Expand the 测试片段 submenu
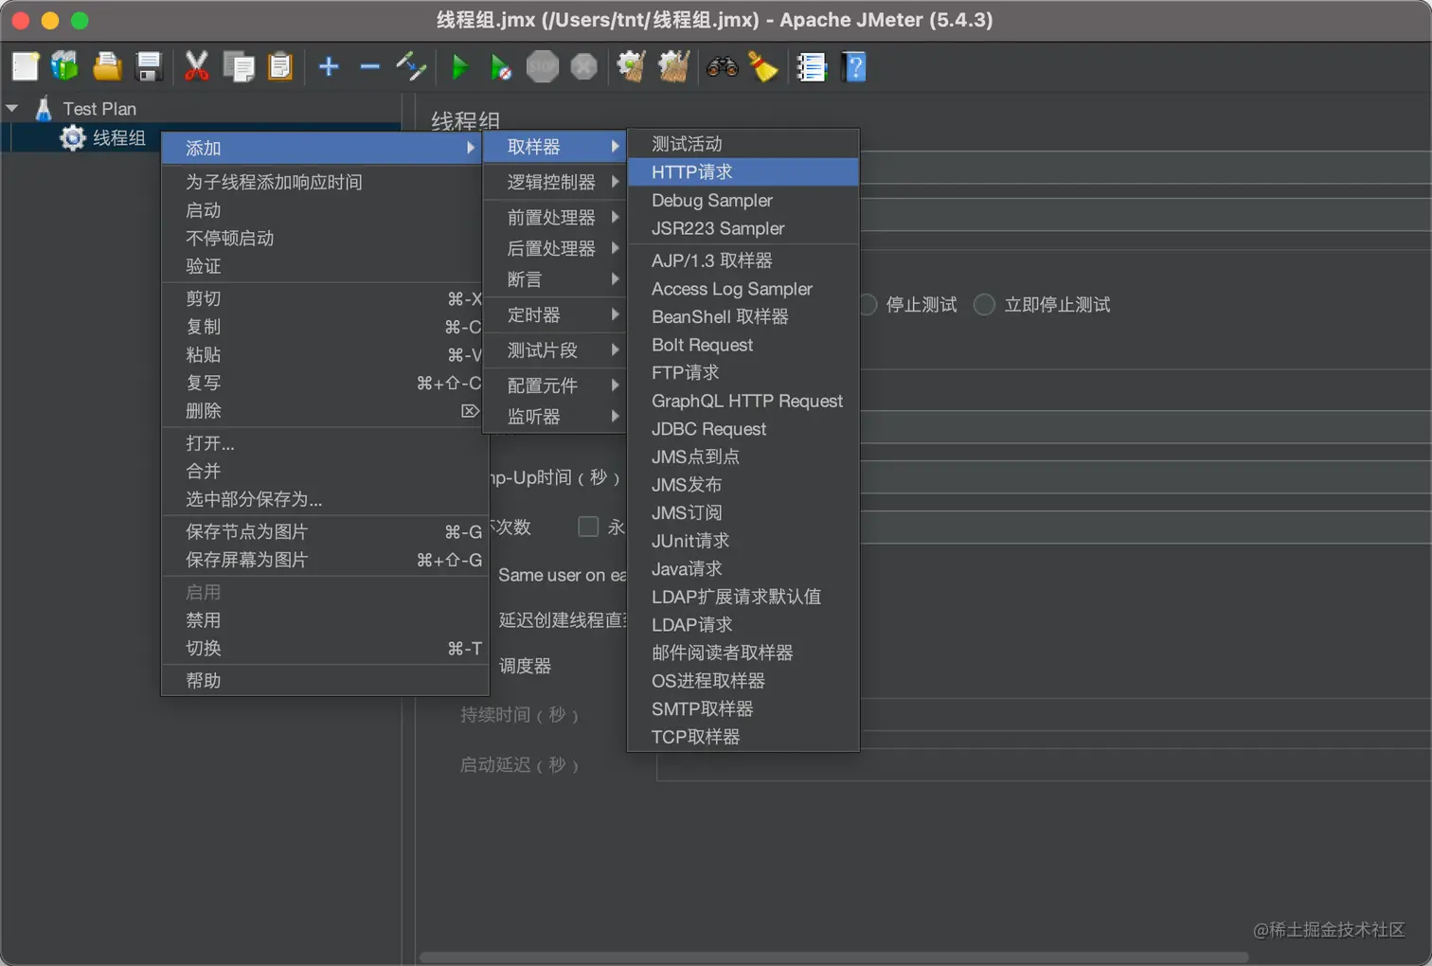This screenshot has height=966, width=1432. [555, 350]
